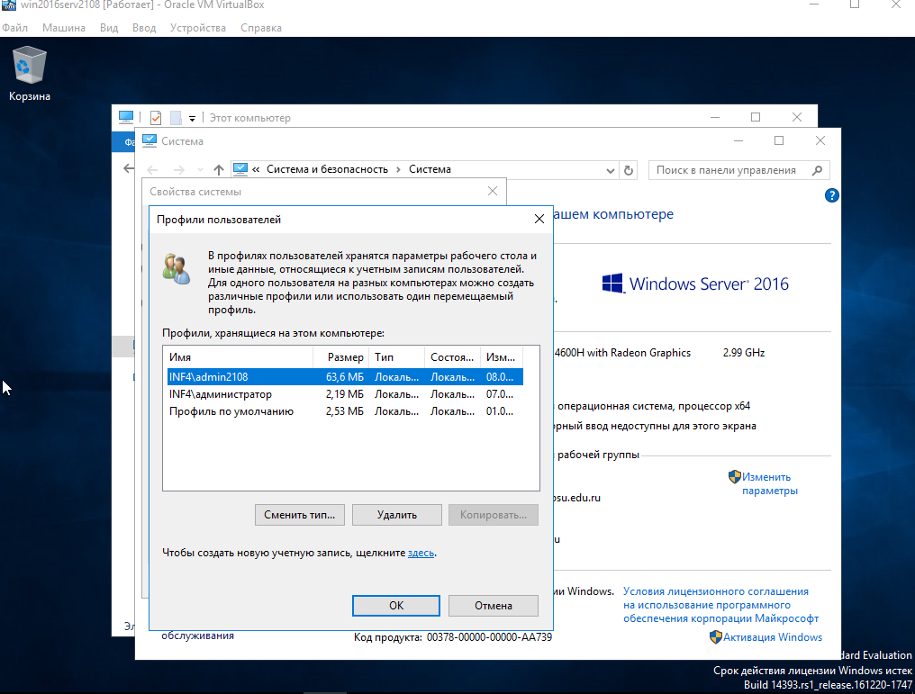Click the forward arrow in Система window
This screenshot has height=694, width=915.
(x=179, y=170)
